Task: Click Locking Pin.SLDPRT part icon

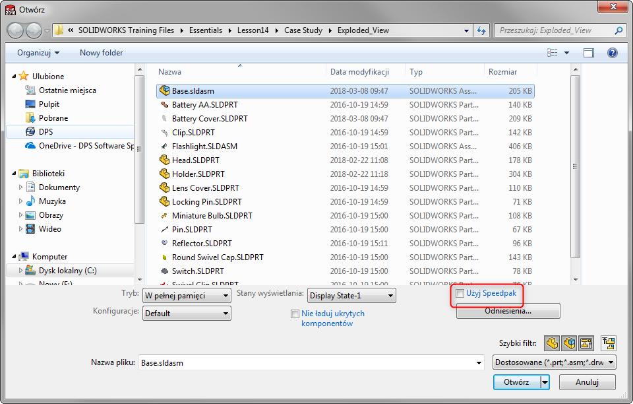Action: (164, 201)
